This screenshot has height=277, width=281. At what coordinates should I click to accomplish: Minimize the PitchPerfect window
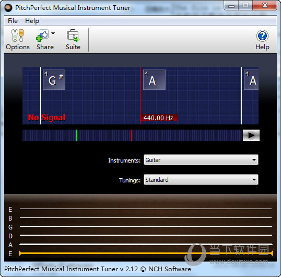point(231,6)
